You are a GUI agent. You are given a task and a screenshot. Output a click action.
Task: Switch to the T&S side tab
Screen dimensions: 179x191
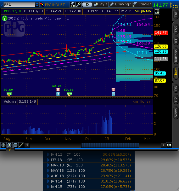click(176, 29)
